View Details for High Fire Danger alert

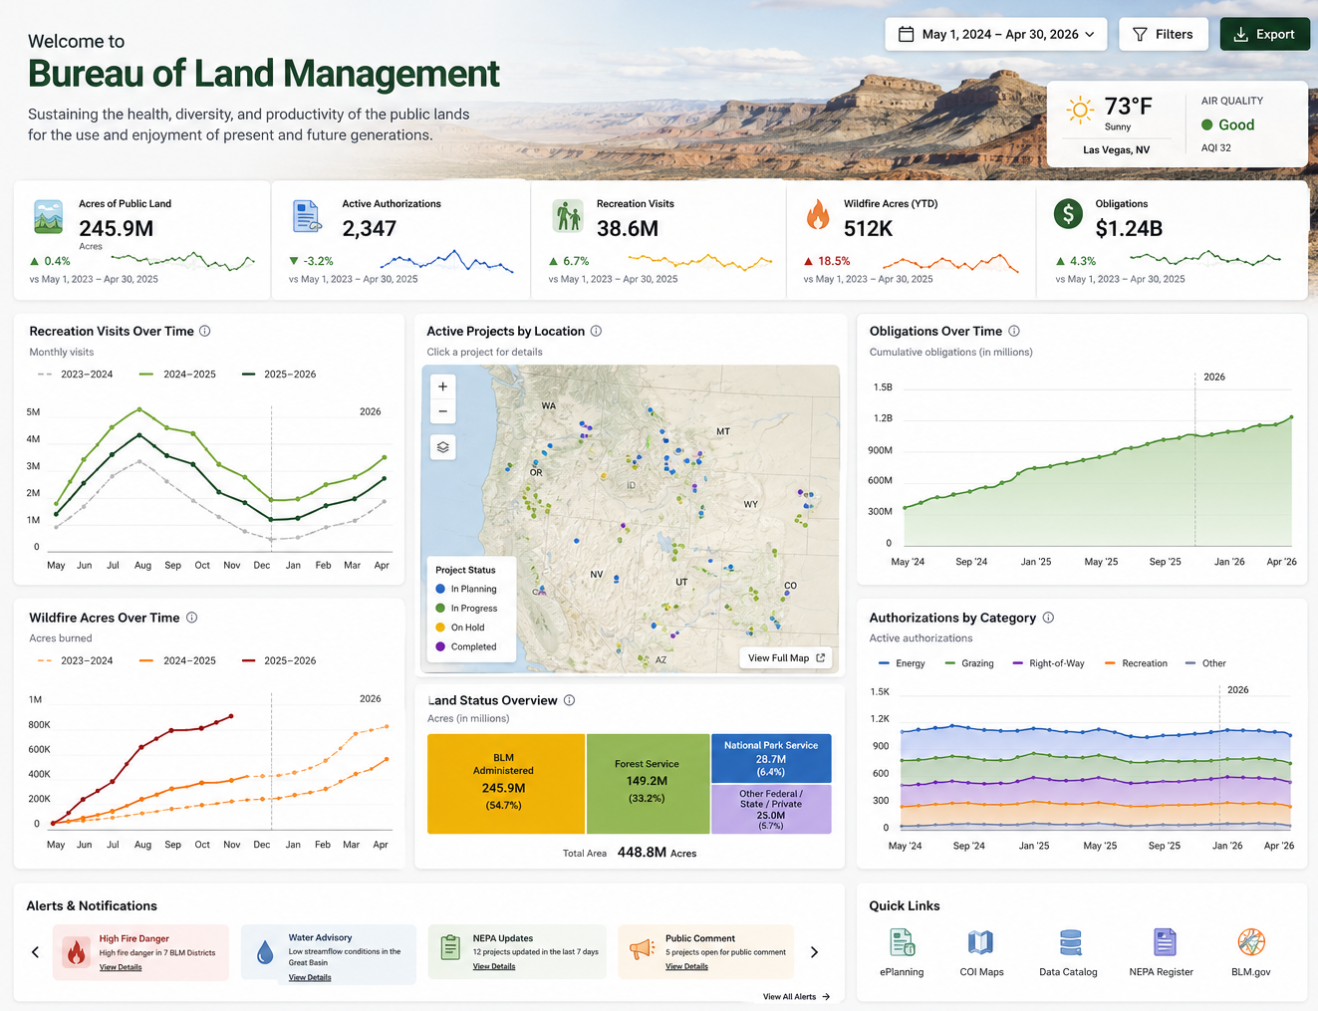tap(121, 967)
